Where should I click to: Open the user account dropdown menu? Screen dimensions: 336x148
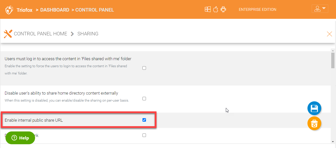(320, 9)
